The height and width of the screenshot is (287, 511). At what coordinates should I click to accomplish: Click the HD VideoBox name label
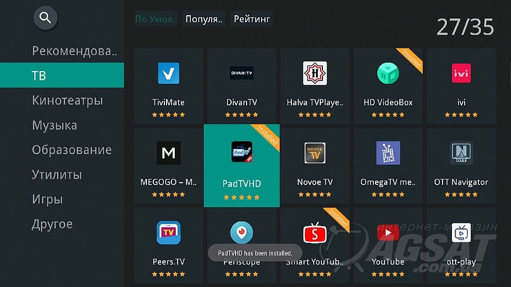tap(388, 102)
